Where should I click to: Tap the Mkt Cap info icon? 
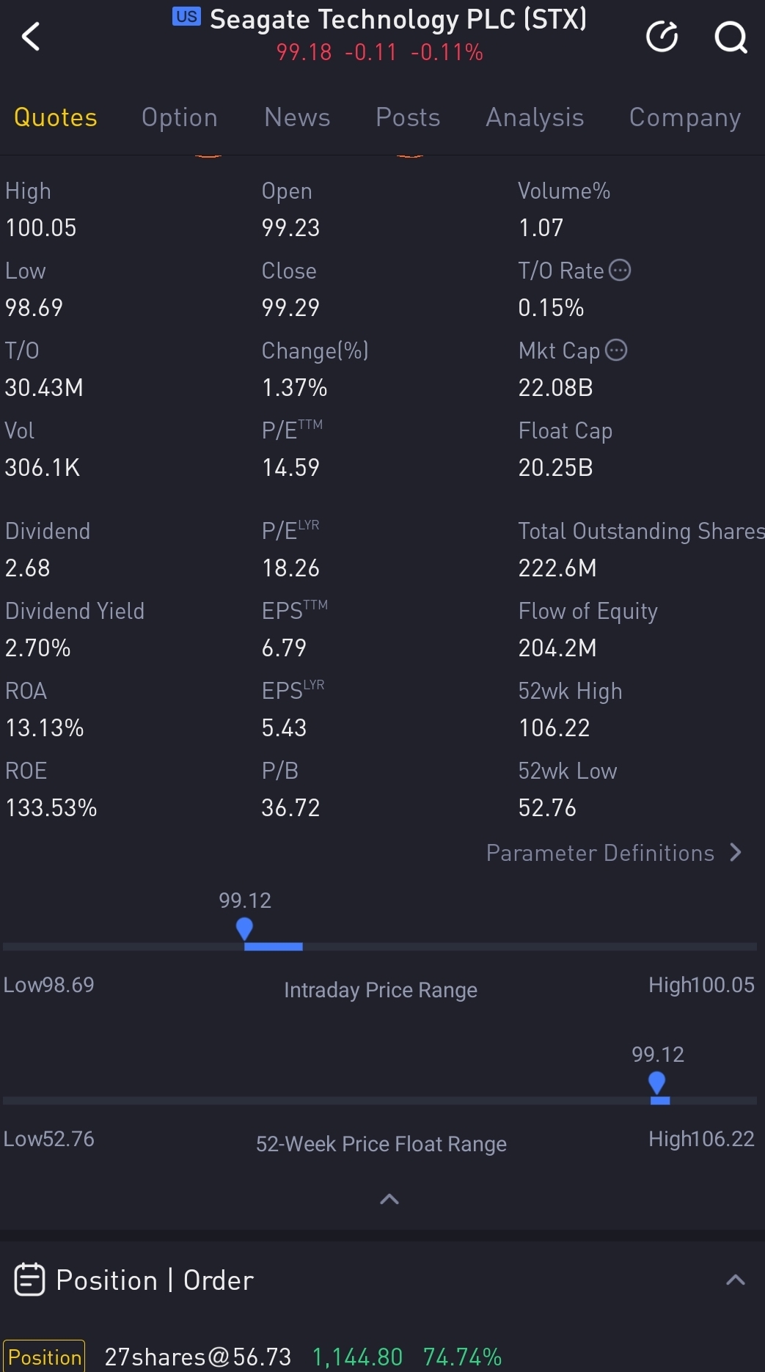click(616, 351)
